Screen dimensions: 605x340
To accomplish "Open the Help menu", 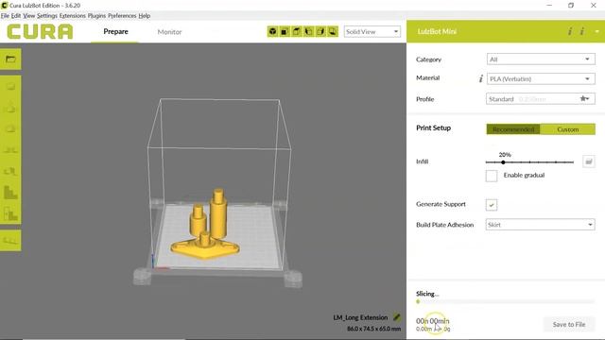I will pyautogui.click(x=145, y=16).
